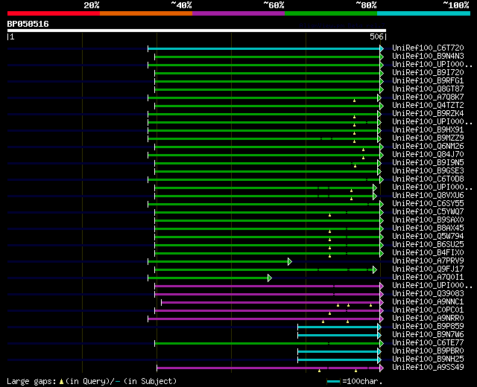Click the green arrowhead of the Q8VXU6 hit
This screenshot has width=477, height=387.
pos(375,196)
